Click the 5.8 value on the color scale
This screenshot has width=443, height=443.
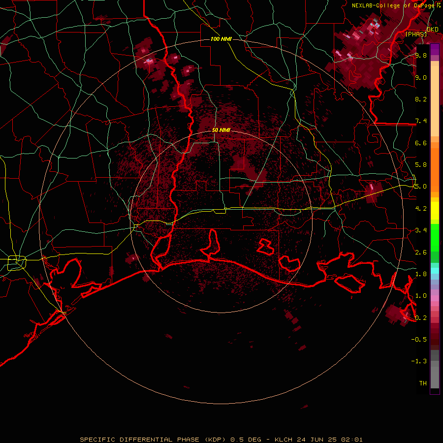421,165
